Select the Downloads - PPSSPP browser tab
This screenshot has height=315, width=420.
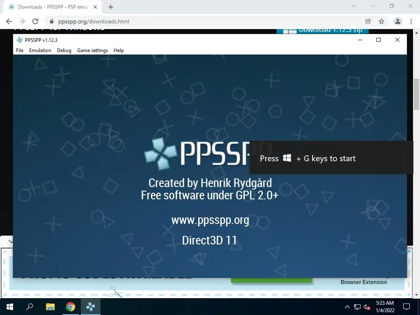coord(52,7)
